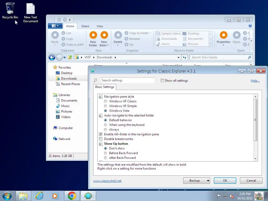The height and width of the screenshot is (201, 268).
Task: Go back with the Explorer Back arrow
Action: [x=52, y=57]
